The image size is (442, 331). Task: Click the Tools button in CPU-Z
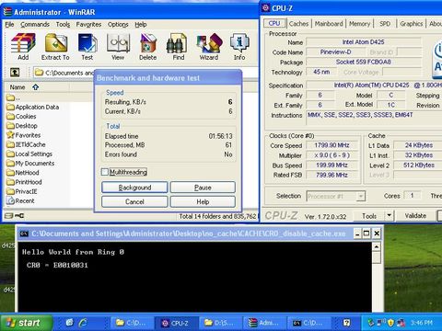369,216
